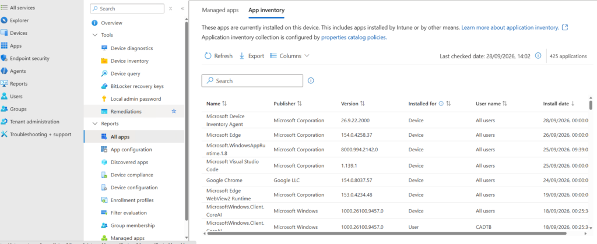Click version 154.0.4258.37 cell
Screen dimensions: 597x244
[x=356, y=135]
